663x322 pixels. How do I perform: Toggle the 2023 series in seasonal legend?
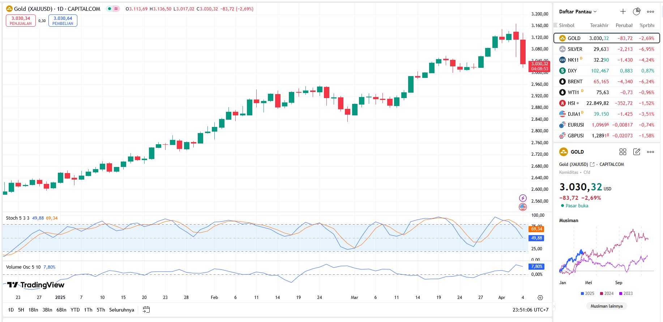(x=625, y=294)
